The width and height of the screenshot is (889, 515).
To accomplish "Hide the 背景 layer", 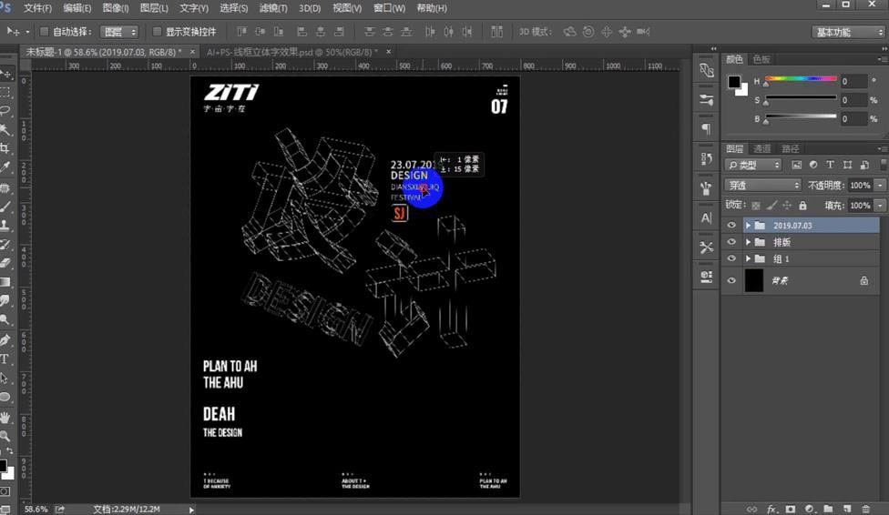I will 731,280.
